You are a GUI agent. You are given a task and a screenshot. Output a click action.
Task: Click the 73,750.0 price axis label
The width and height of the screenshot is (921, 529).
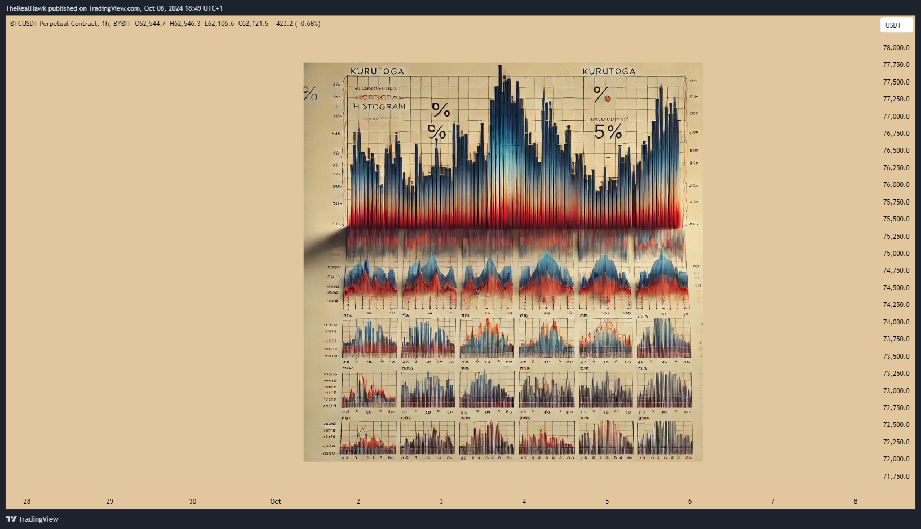tap(896, 339)
